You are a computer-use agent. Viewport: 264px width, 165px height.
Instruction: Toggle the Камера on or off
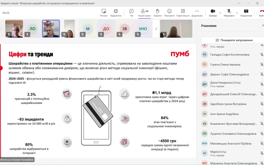coord(213,13)
